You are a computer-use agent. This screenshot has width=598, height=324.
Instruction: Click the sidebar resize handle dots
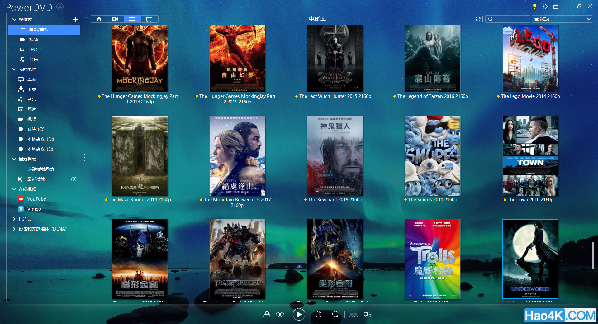(x=84, y=157)
